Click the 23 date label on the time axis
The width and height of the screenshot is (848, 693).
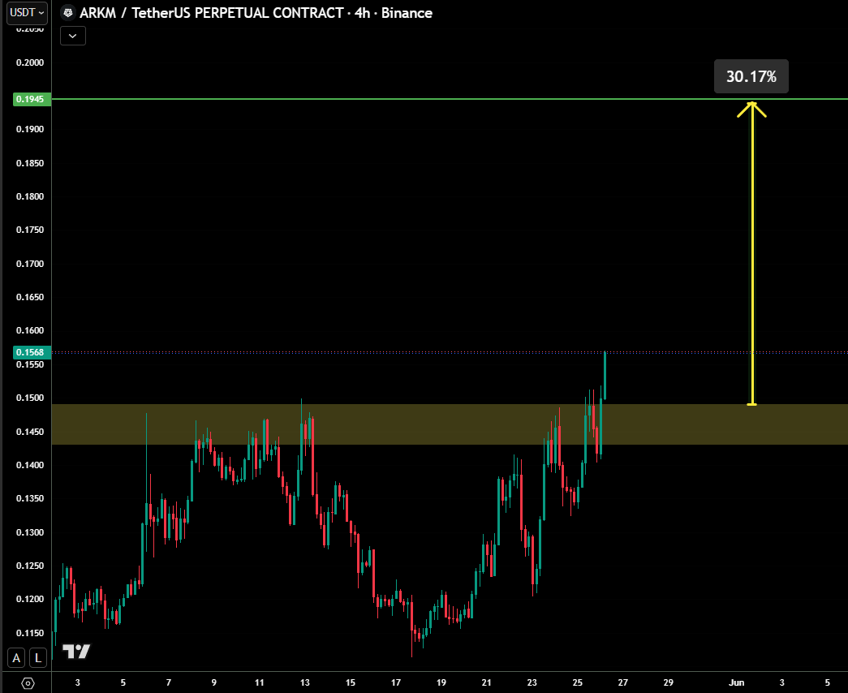532,682
